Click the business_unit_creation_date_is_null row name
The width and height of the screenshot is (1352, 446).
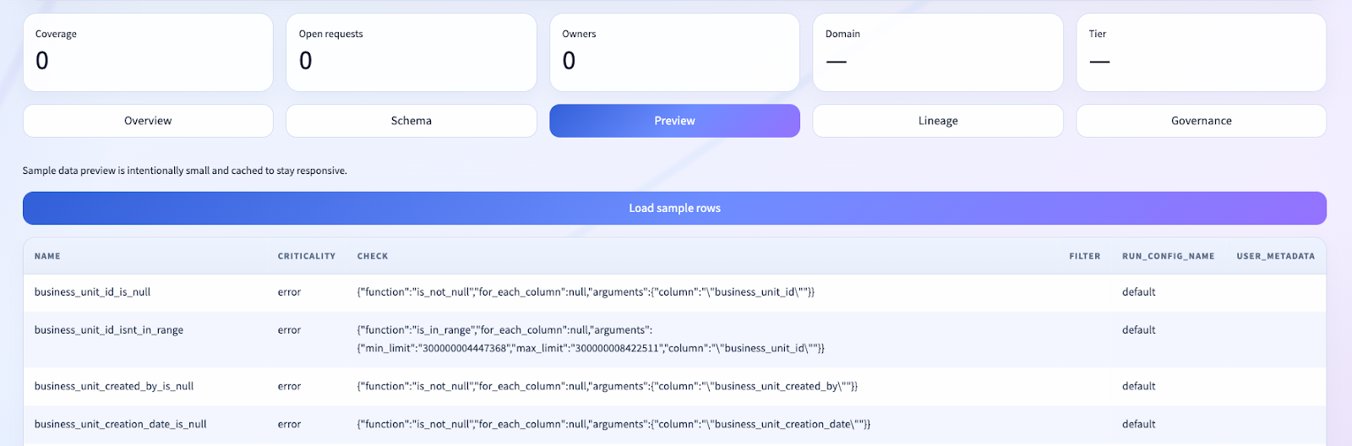click(x=120, y=424)
